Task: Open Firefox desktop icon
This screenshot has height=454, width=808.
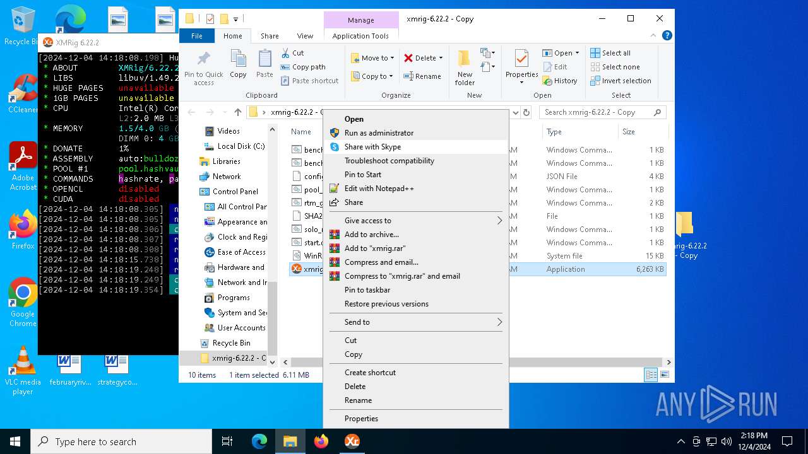Action: [x=23, y=230]
